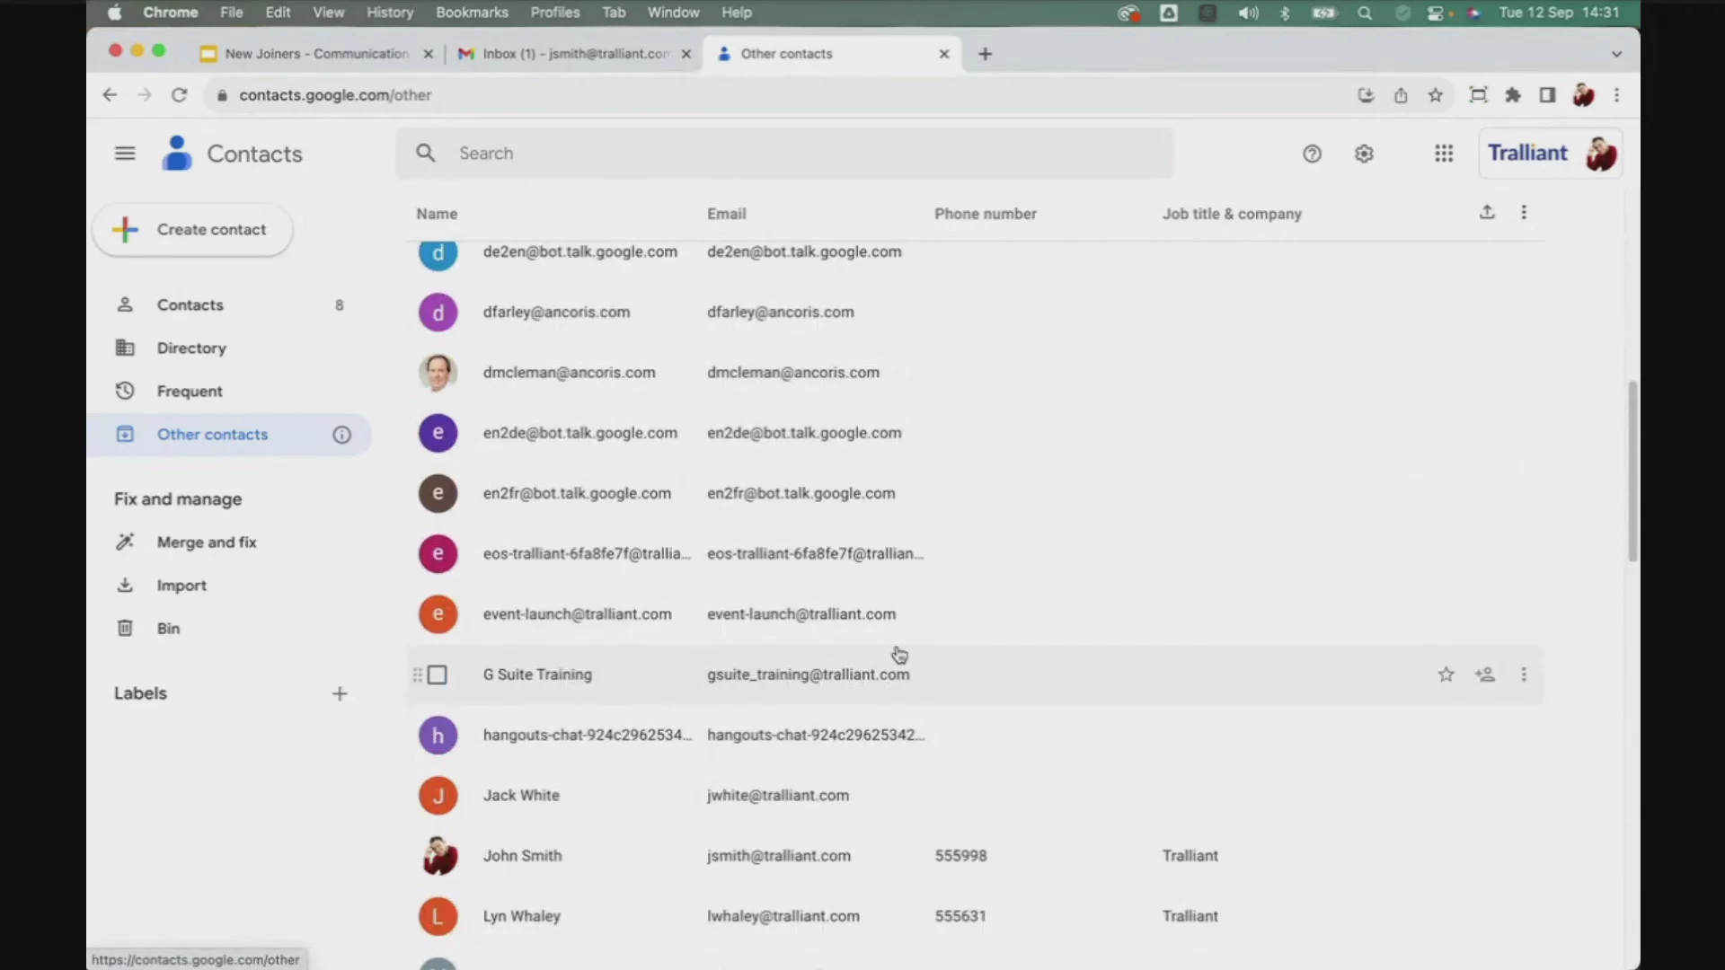Add G Suite Training to contacts icon

[1485, 675]
